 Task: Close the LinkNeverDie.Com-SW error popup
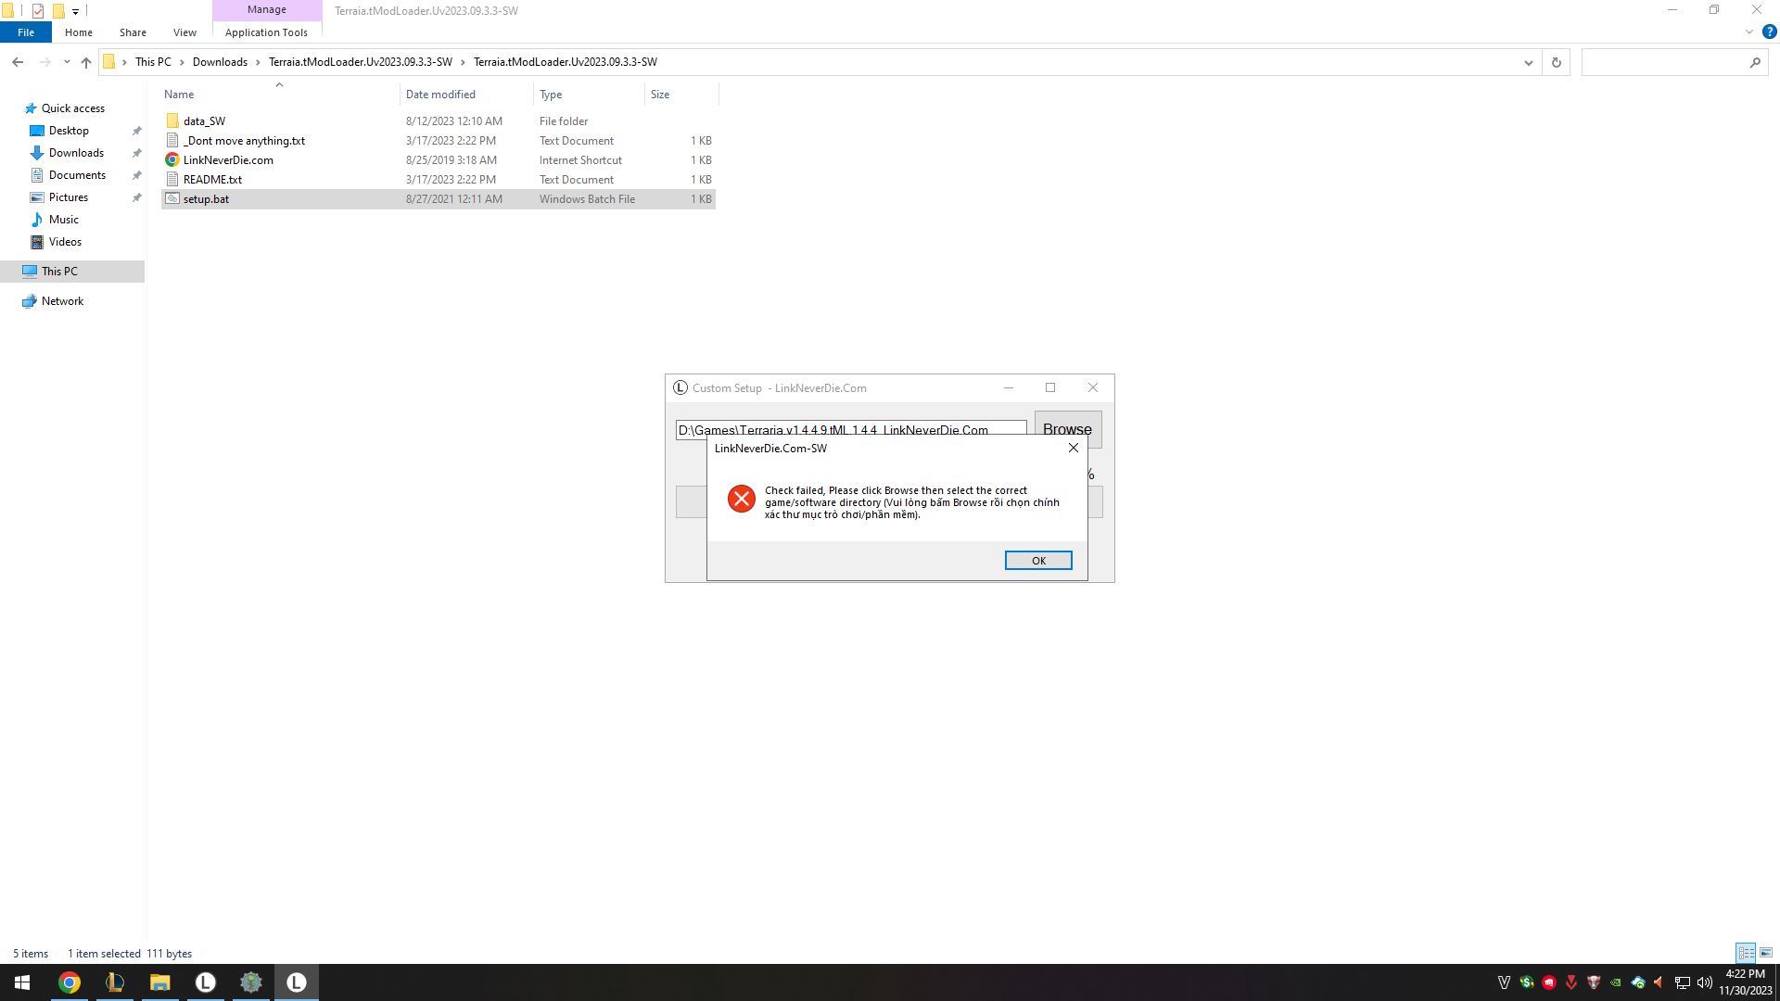click(1072, 446)
